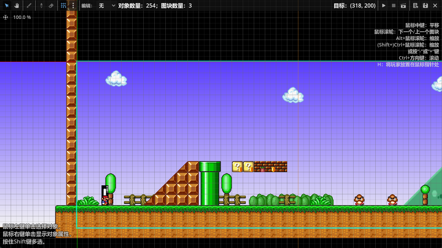Select the green warp pipe

tap(210, 184)
